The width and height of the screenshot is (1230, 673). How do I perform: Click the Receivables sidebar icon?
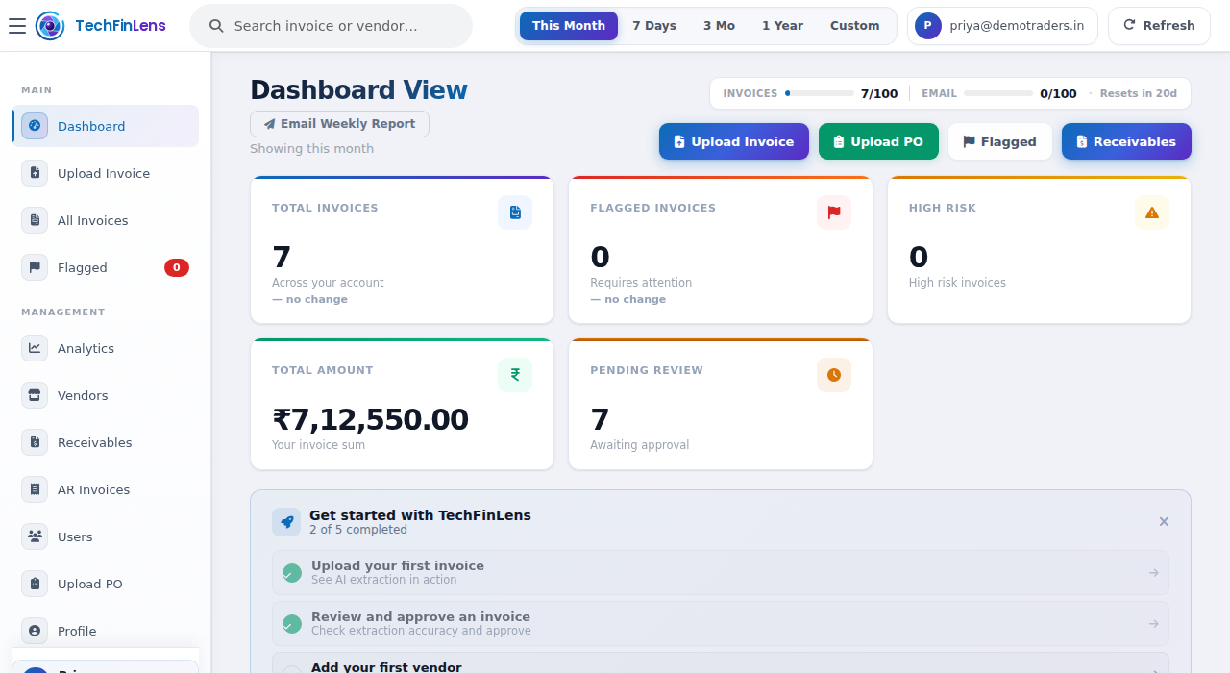pos(35,442)
